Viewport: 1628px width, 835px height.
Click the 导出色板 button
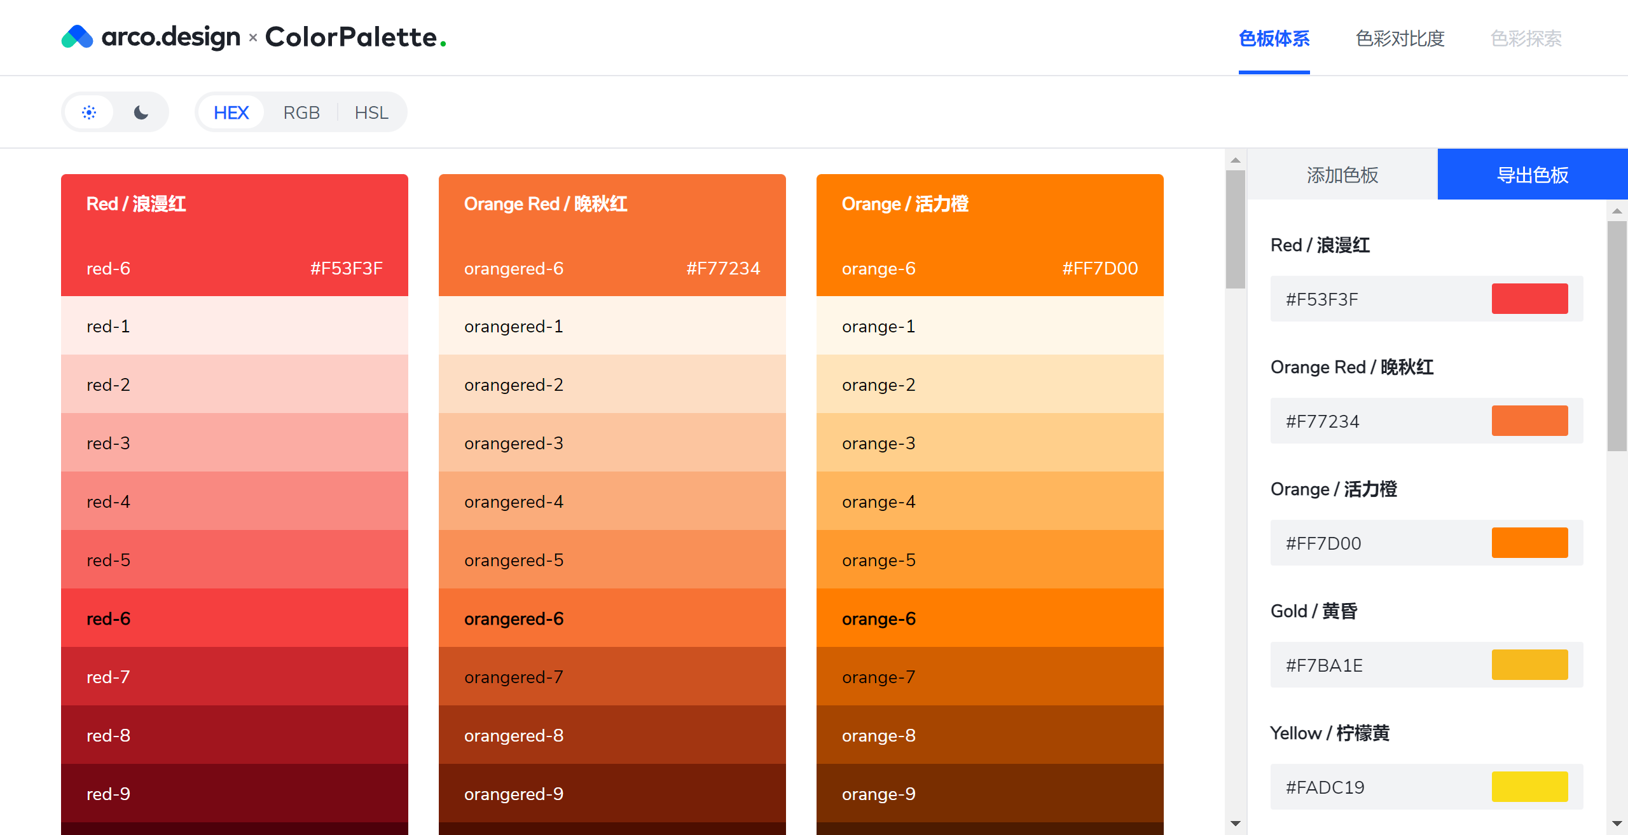tap(1533, 175)
